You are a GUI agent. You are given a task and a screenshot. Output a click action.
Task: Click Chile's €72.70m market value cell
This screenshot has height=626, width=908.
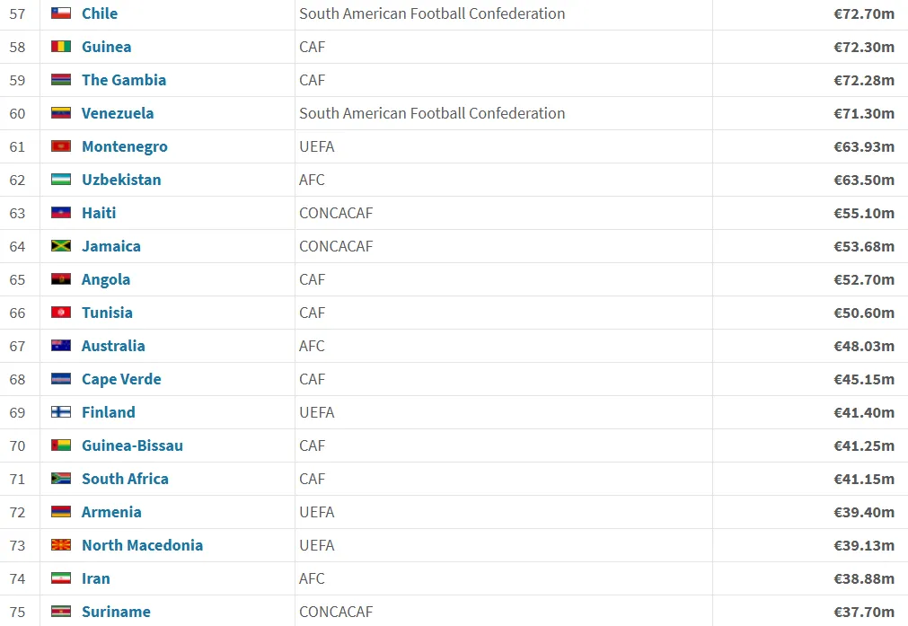[864, 13]
